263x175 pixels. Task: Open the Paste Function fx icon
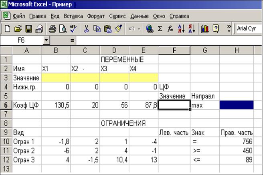[x=170, y=29]
